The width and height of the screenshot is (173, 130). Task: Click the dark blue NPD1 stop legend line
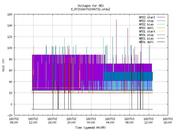coord(161,35)
